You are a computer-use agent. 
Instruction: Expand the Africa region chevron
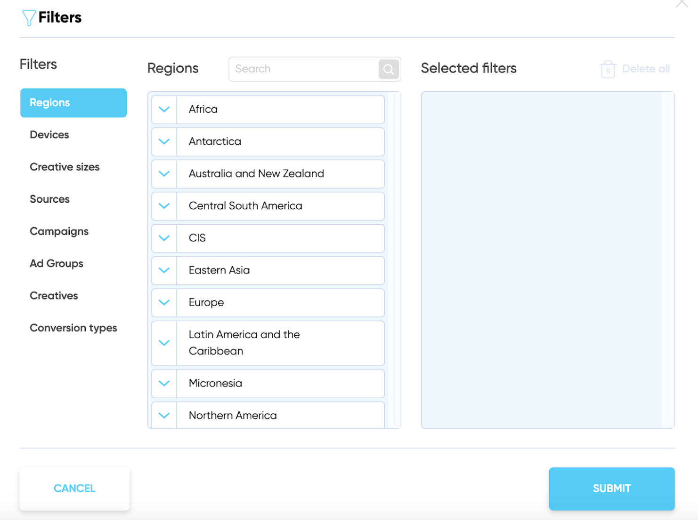[x=164, y=110]
